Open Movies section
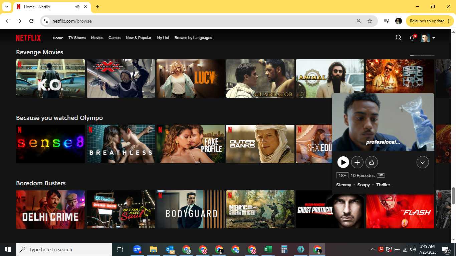Image resolution: width=456 pixels, height=256 pixels. tap(97, 38)
